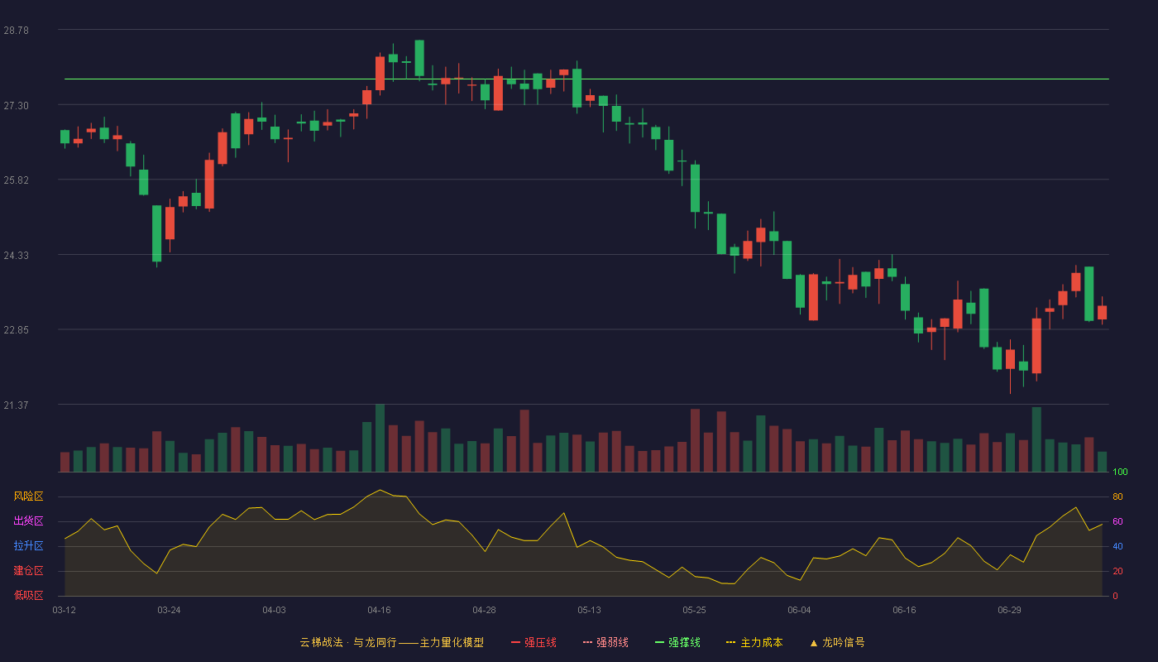Toggle the 龙吟信号 legend entry
1158x662 pixels.
click(x=837, y=642)
